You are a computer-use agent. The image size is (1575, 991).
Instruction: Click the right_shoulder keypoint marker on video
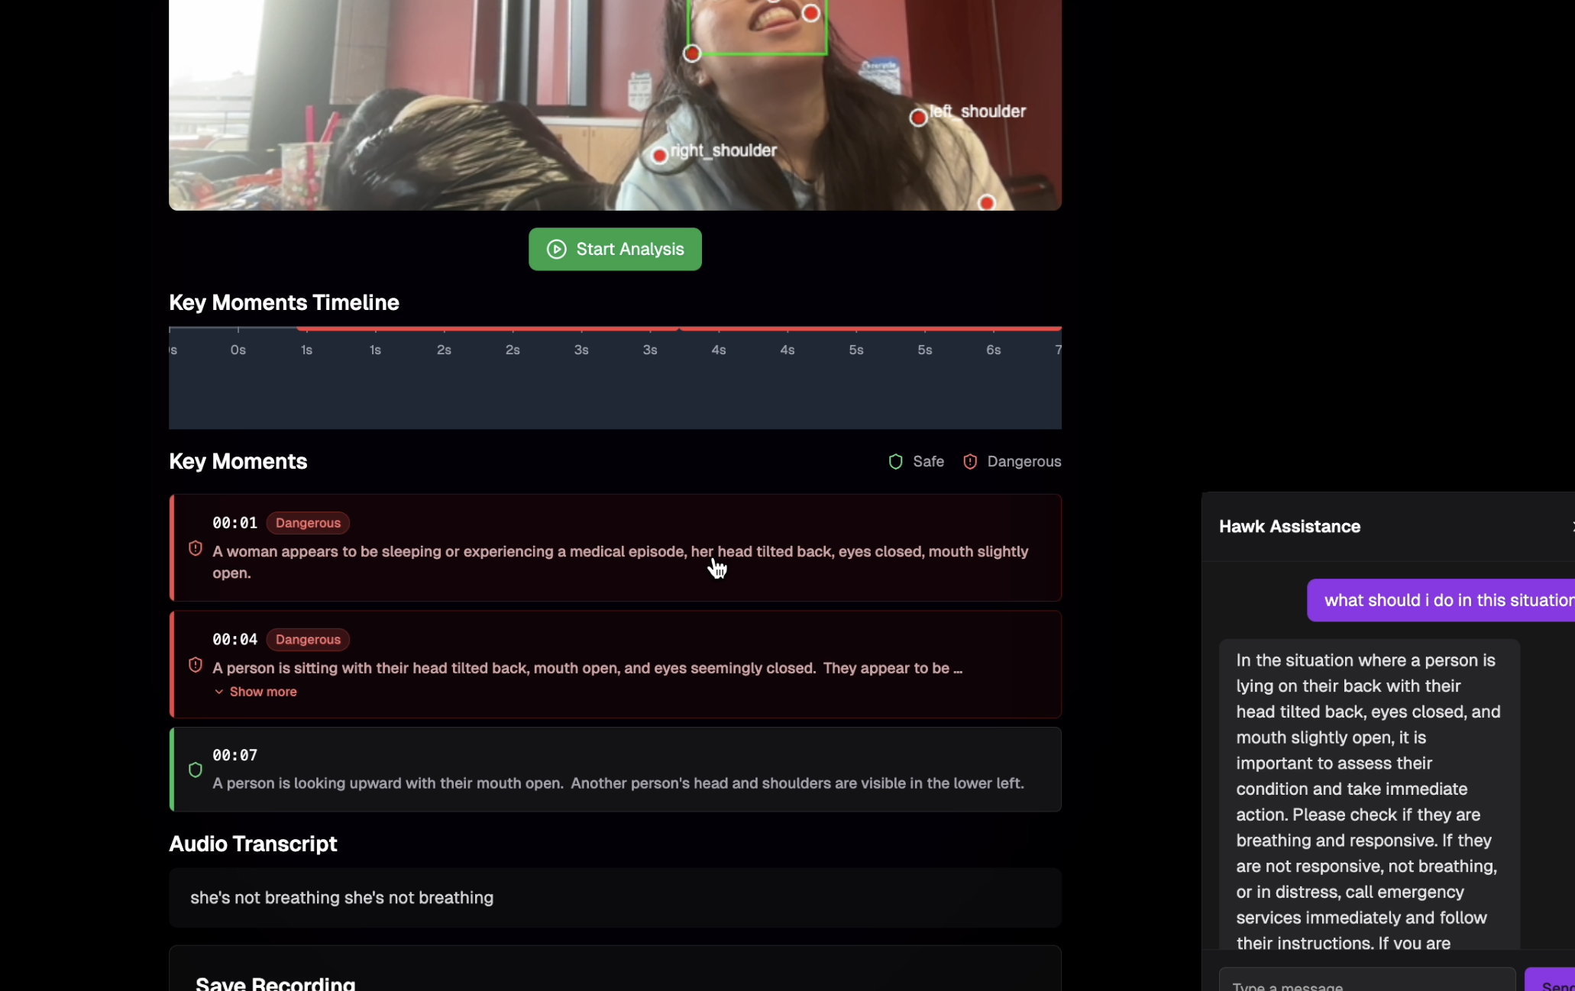point(659,156)
